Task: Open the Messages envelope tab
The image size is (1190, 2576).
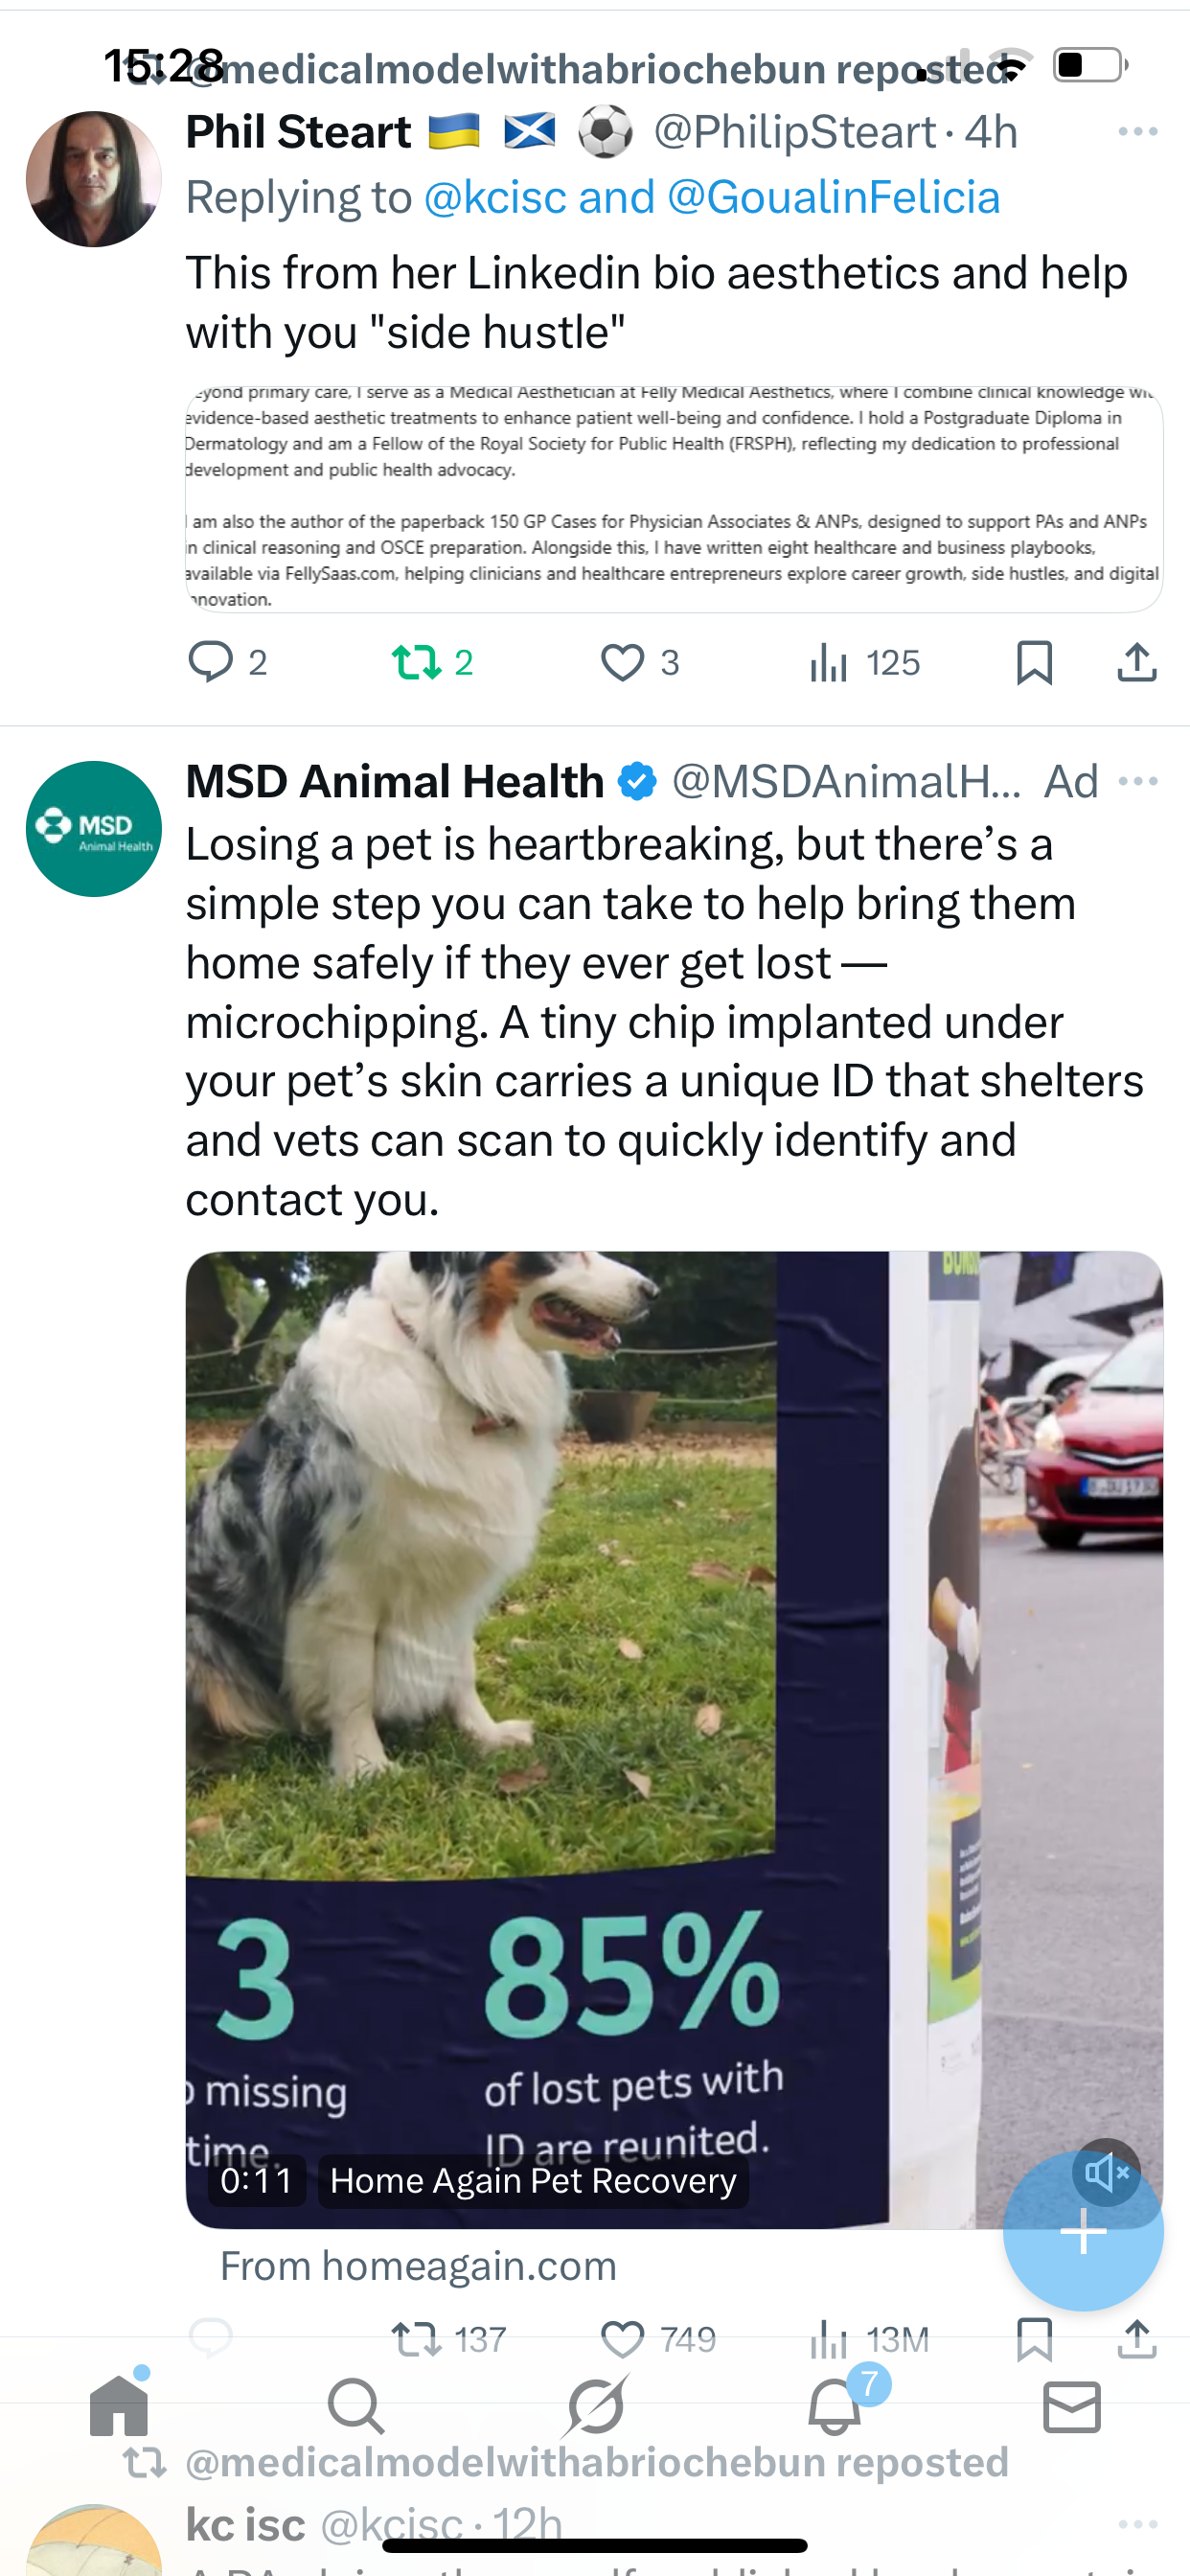Action: coord(1072,2406)
